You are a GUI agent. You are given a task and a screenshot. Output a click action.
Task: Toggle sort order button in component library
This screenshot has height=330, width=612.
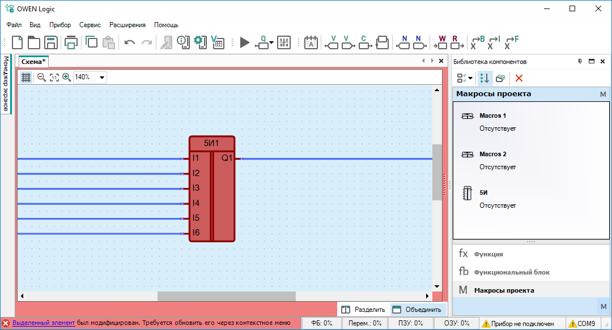(485, 78)
